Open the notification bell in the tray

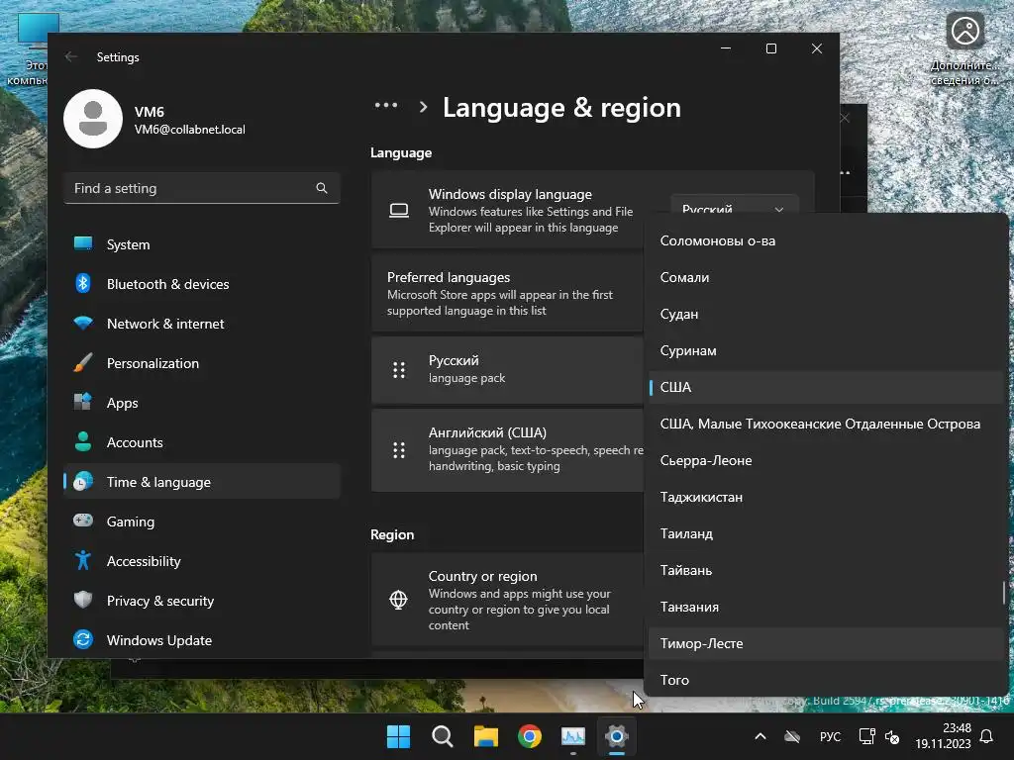[987, 736]
